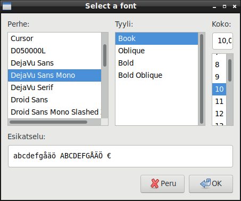Select the Cursor font family
This screenshot has height=201, width=241.
pyautogui.click(x=54, y=38)
